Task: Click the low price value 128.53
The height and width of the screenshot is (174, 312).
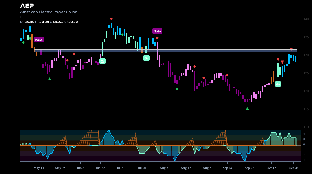Action: point(58,22)
